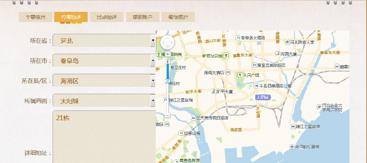Click the 人民广场 park icon on map
367x163 pixels.
(x=239, y=75)
